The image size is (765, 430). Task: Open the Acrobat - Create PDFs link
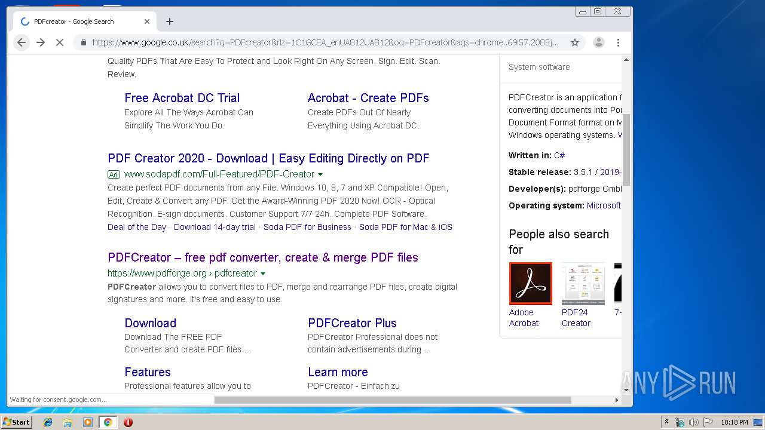click(x=368, y=98)
